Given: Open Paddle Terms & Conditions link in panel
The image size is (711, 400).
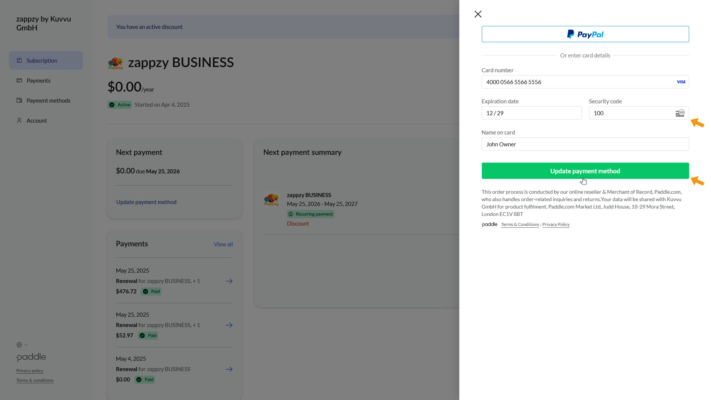Looking at the screenshot, I should coord(520,224).
